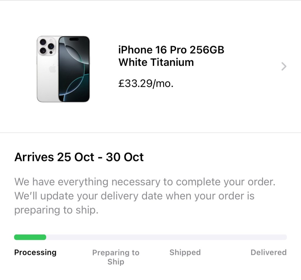Viewport: 301px width, 280px height.
Task: Tap the iPhone 16 Pro 256GB title
Action: 171,50
